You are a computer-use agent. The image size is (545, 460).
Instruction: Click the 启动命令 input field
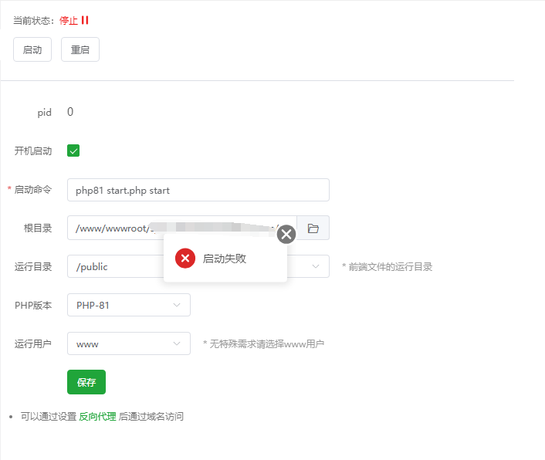point(198,190)
